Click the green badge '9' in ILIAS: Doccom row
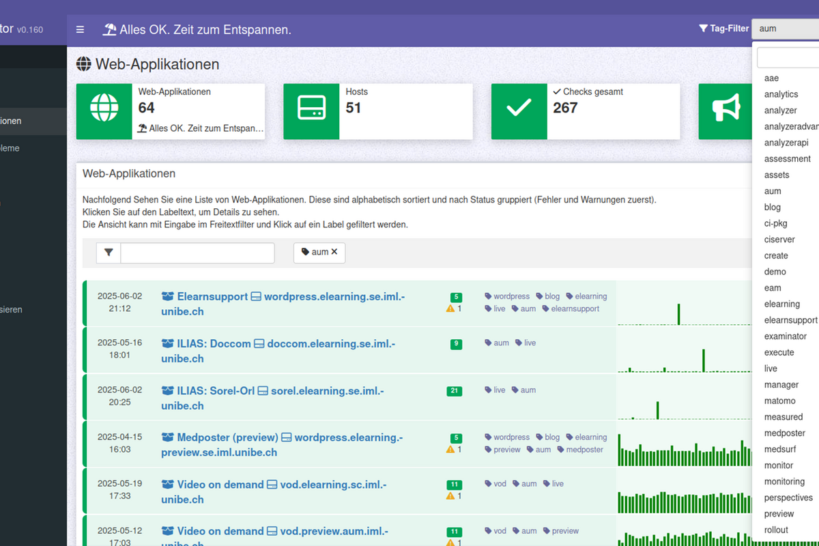The image size is (819, 546). pyautogui.click(x=455, y=345)
